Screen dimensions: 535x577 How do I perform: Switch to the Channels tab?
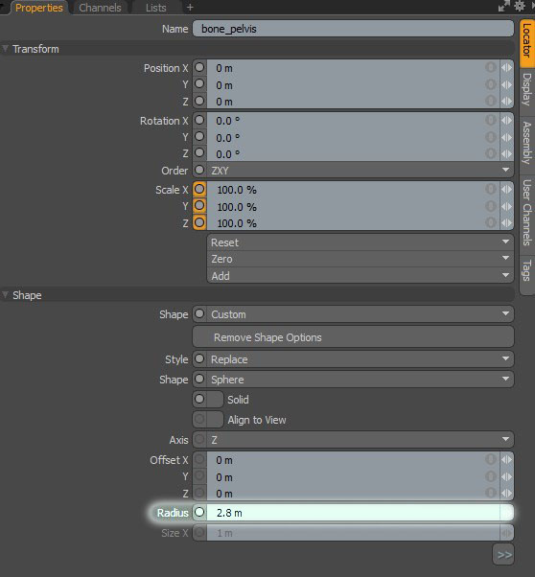tap(100, 8)
